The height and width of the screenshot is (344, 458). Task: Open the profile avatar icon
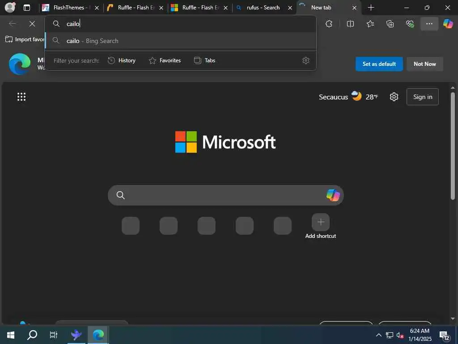(10, 7)
